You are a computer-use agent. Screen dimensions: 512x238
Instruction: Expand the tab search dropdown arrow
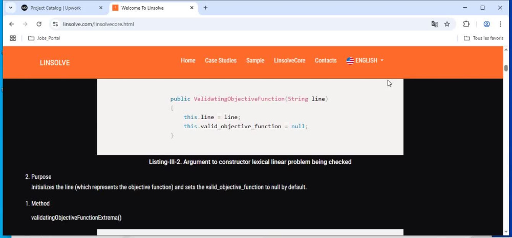(x=10, y=8)
